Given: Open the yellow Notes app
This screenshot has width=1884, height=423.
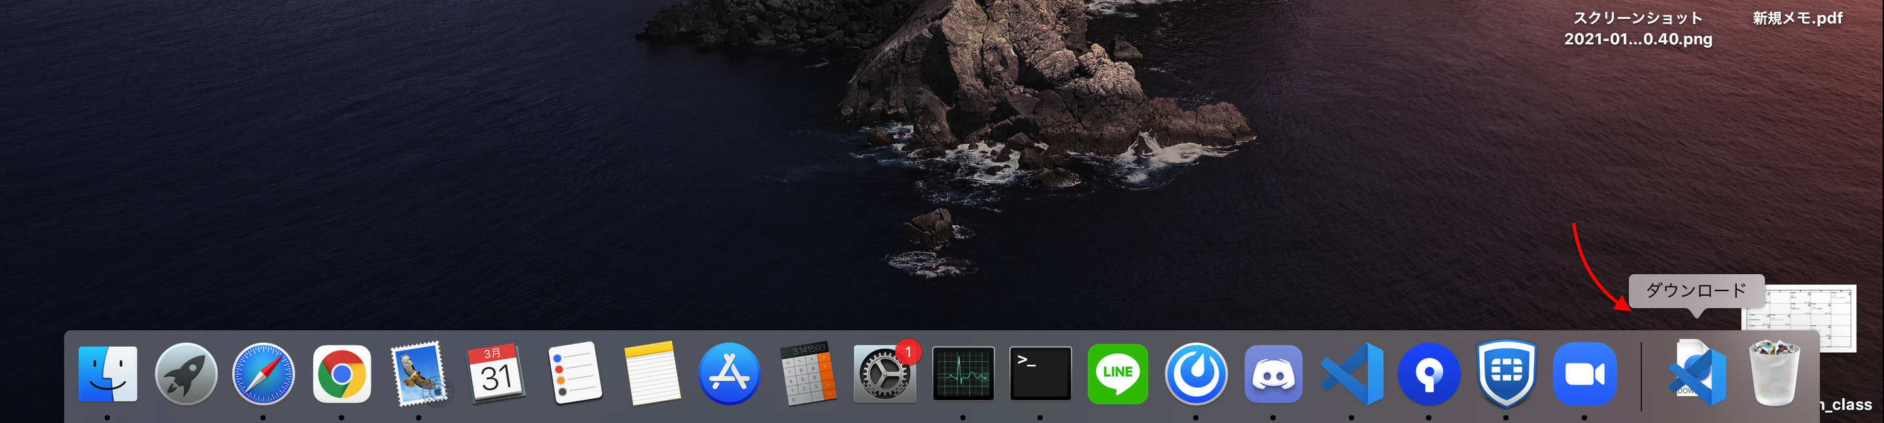Looking at the screenshot, I should click(x=652, y=373).
